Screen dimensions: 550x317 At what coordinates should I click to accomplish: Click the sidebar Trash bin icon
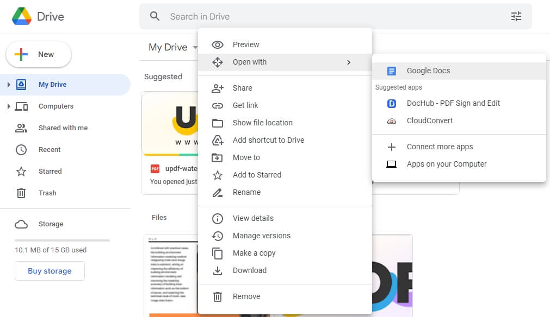coord(21,193)
